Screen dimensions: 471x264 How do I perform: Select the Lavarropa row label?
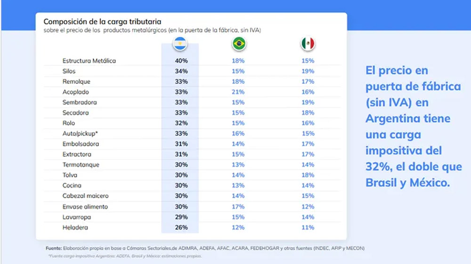[x=77, y=217]
